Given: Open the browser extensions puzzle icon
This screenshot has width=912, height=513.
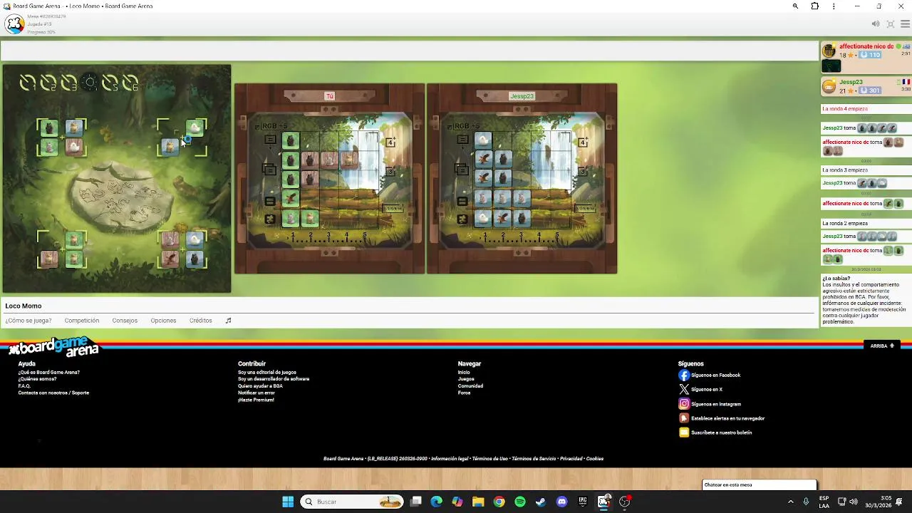Looking at the screenshot, I should [x=814, y=6].
